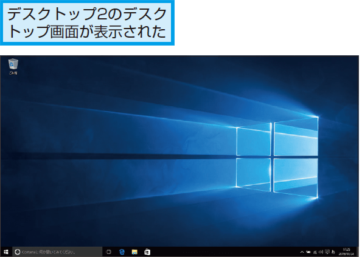The image size is (362, 257).
Task: Switch the IME input mode indicator
Action: (333, 252)
